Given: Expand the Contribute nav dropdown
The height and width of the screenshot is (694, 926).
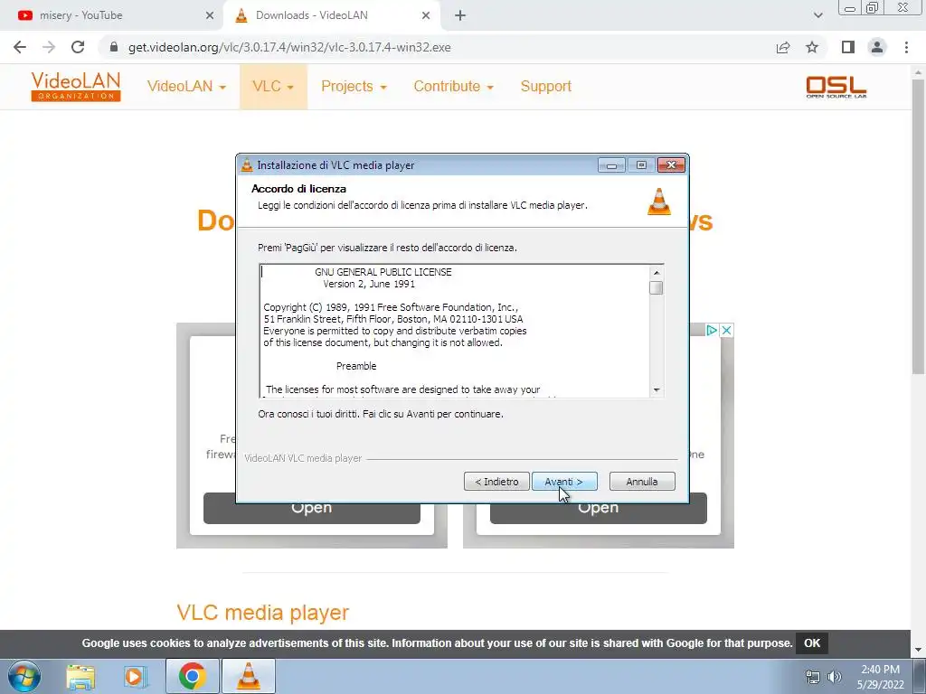Looking at the screenshot, I should (453, 86).
